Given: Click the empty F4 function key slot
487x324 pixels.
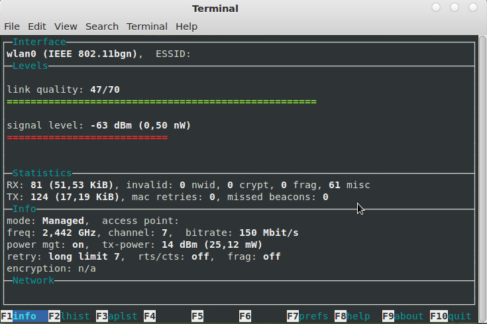Looking at the screenshot, I should click(150, 316).
